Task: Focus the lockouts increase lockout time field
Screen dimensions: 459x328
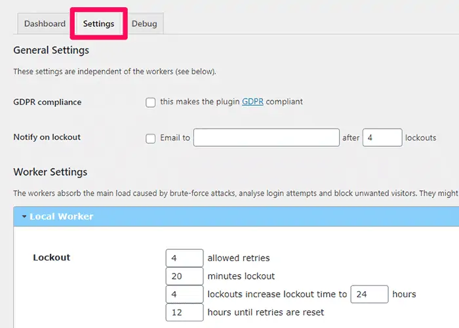Action: (184, 294)
